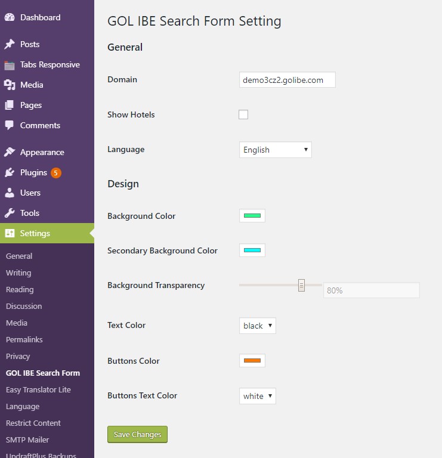Click the Media library icon in main menu

pyautogui.click(x=10, y=85)
